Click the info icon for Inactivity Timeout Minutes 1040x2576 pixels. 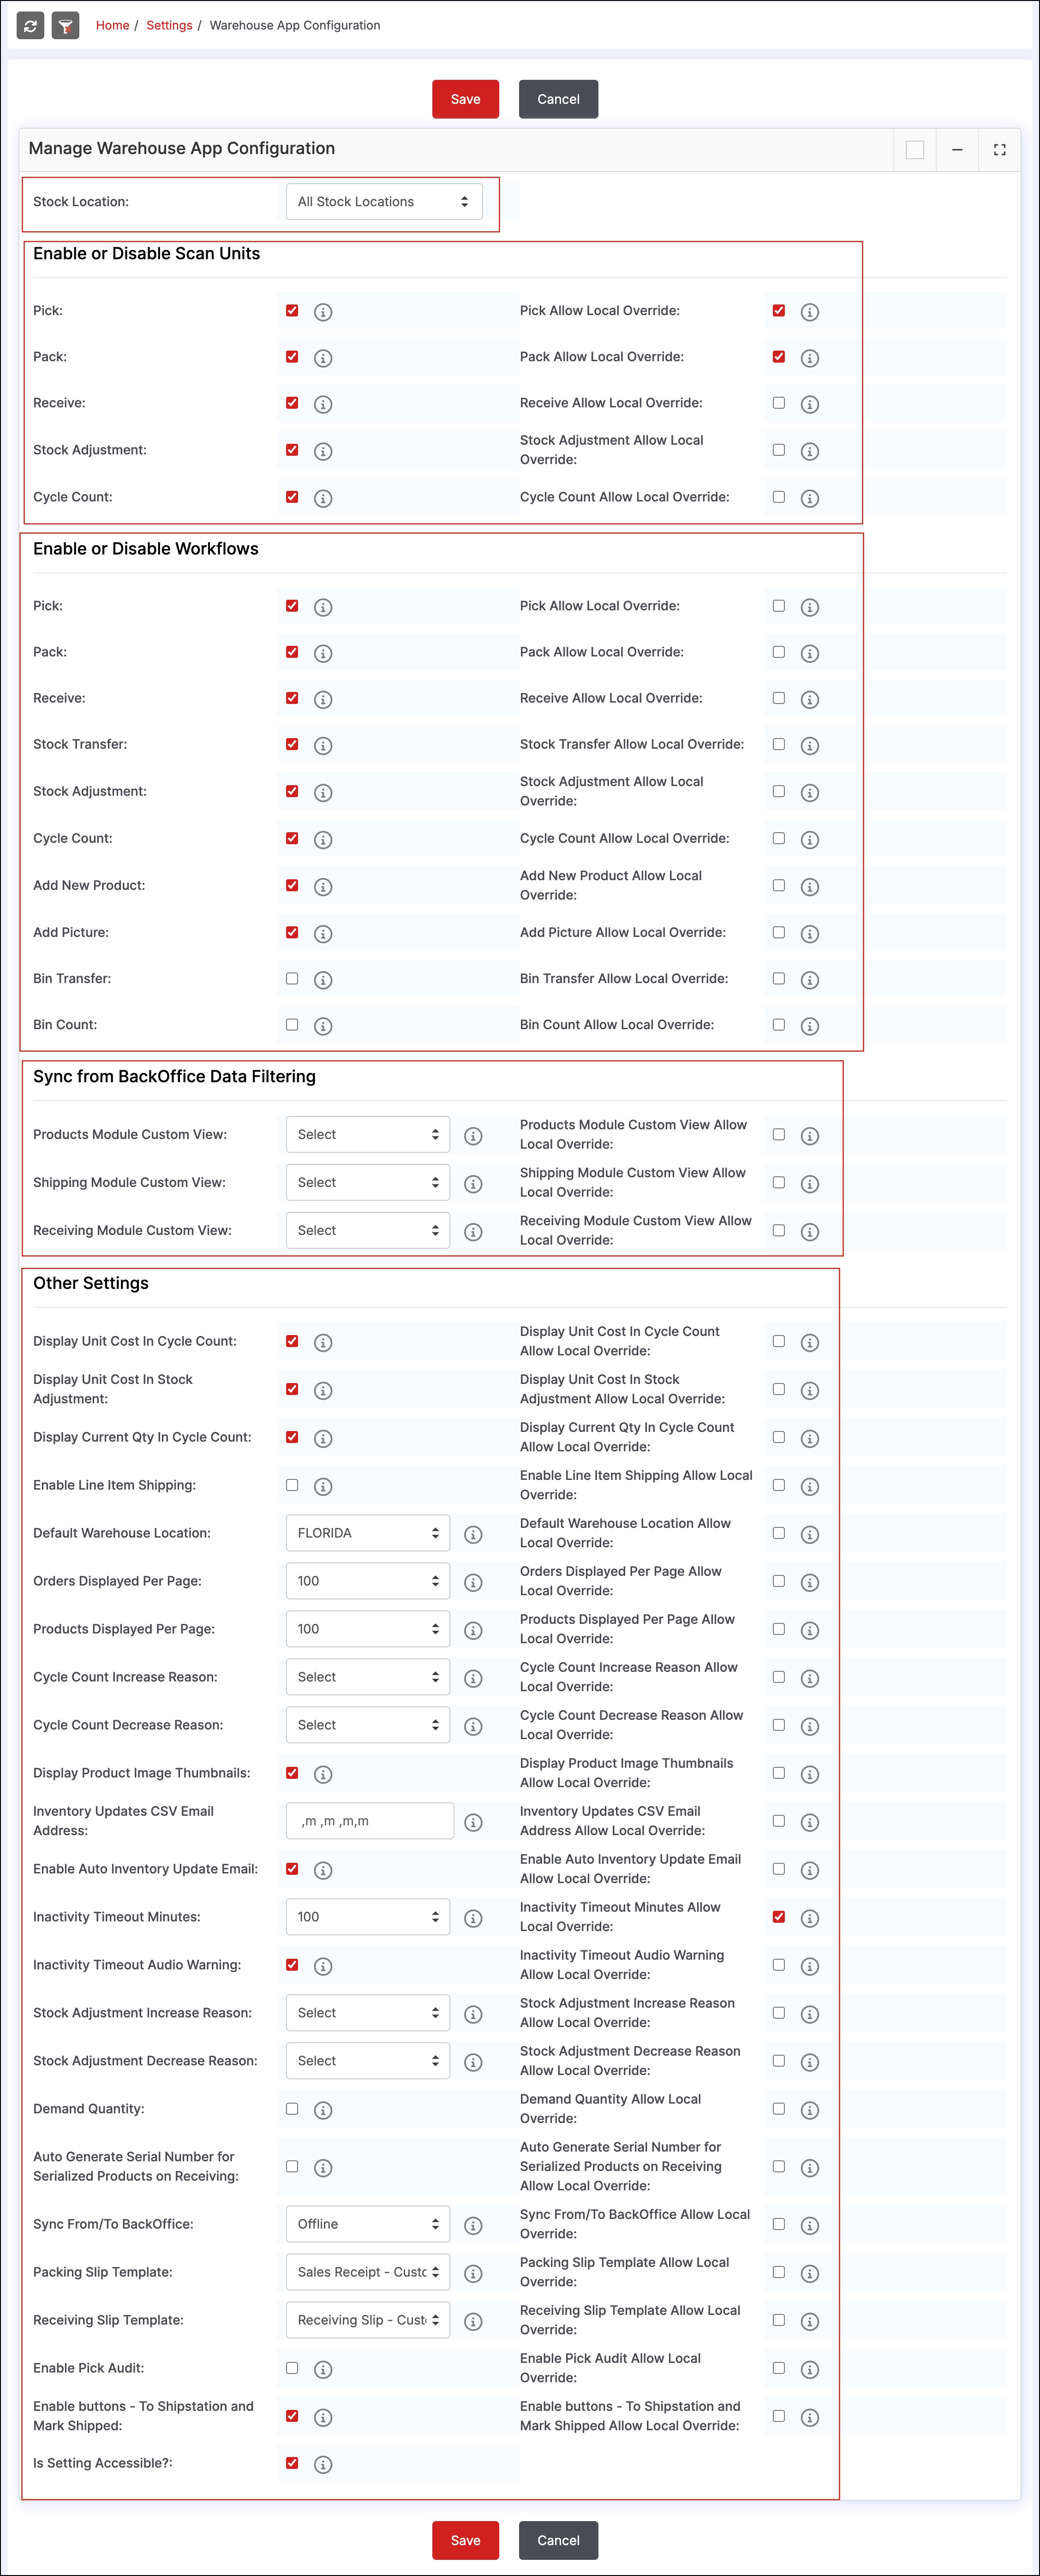point(474,1918)
